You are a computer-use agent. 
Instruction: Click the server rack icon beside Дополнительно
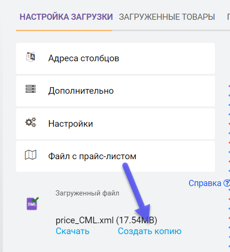coord(31,89)
